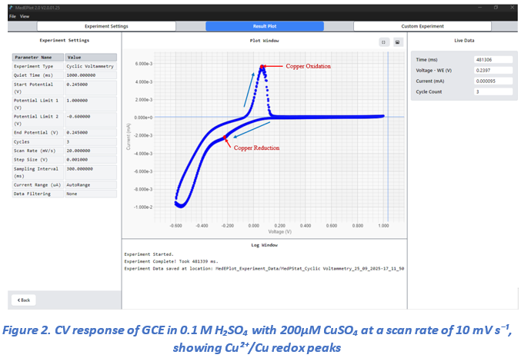
Task: Click the Value column header
Action: point(90,57)
